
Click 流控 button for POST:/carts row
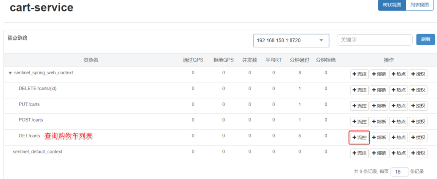[359, 121]
